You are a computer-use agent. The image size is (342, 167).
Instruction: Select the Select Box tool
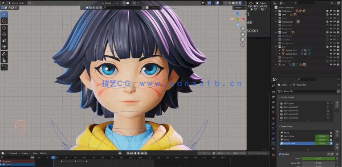click(x=4, y=14)
